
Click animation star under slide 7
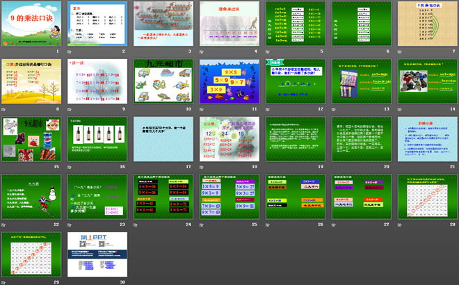[400, 51]
